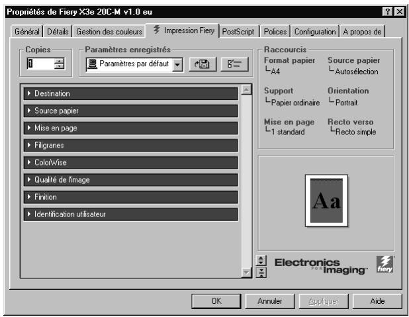Click the question mark help icon in title bar
This screenshot has width=409, height=317.
pos(387,12)
